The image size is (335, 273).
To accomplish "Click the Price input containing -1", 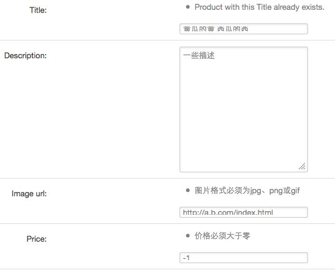I will tap(244, 258).
